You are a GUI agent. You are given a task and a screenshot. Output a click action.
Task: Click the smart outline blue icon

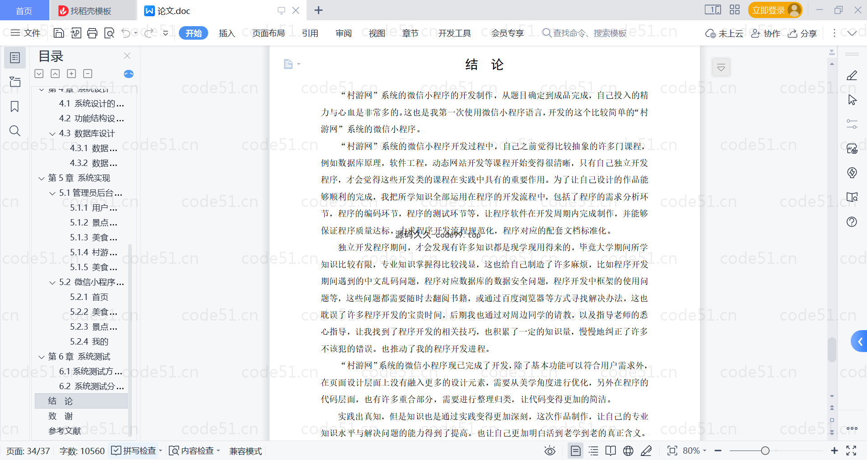point(129,74)
